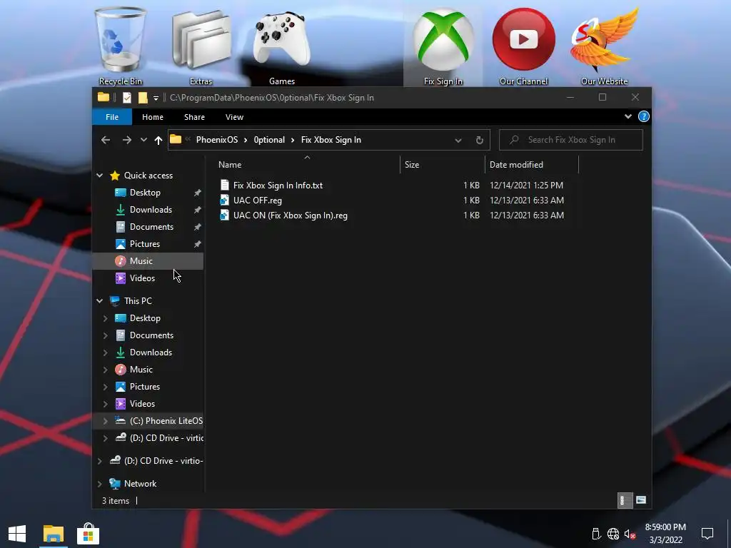This screenshot has width=731, height=548.
Task: Expand the (C:) Phoenix LiteOS drive node
Action: tap(106, 421)
